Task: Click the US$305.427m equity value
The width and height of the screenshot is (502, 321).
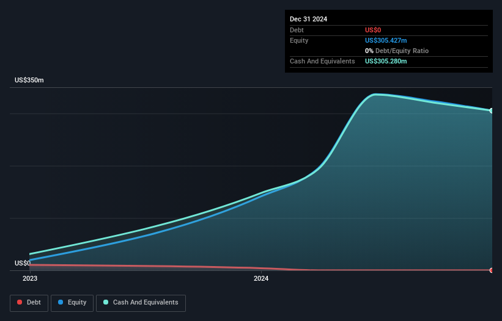Action: tap(386, 40)
